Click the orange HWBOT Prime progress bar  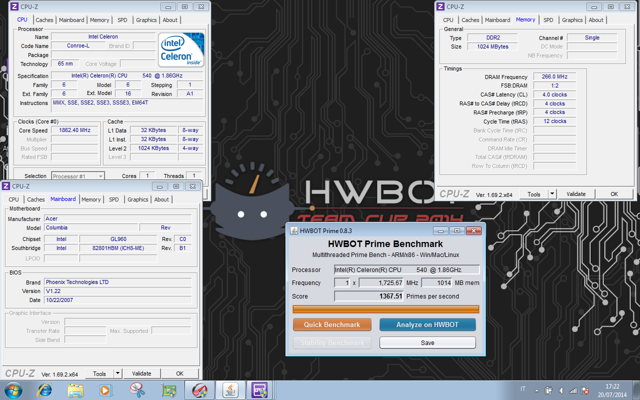tap(385, 309)
